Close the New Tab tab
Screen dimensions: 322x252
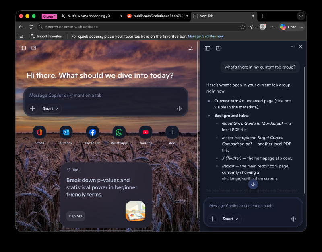point(253,16)
